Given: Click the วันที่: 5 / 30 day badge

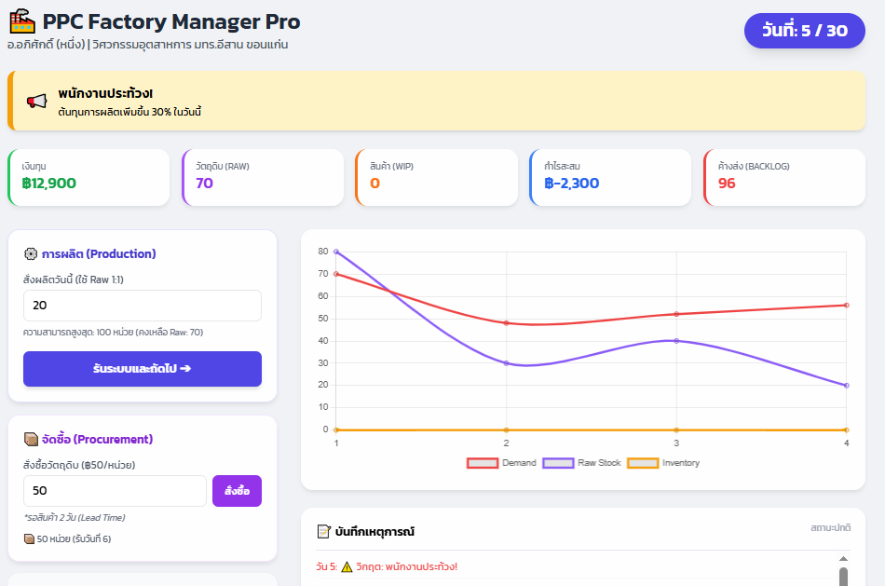Looking at the screenshot, I should (804, 31).
